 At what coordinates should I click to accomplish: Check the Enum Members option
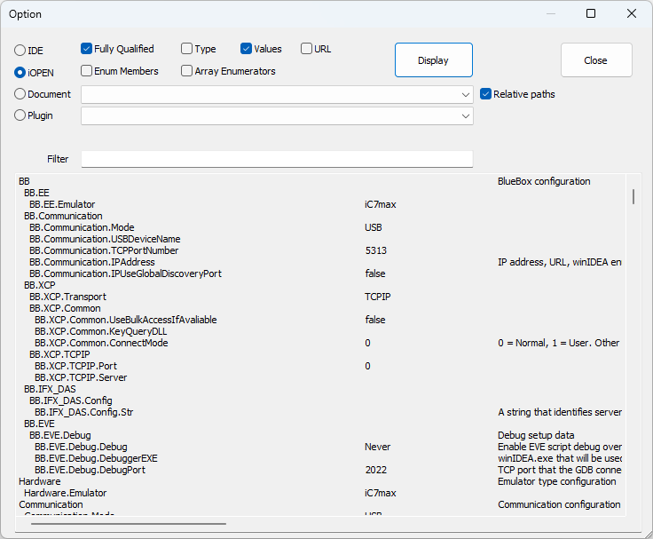(x=87, y=71)
